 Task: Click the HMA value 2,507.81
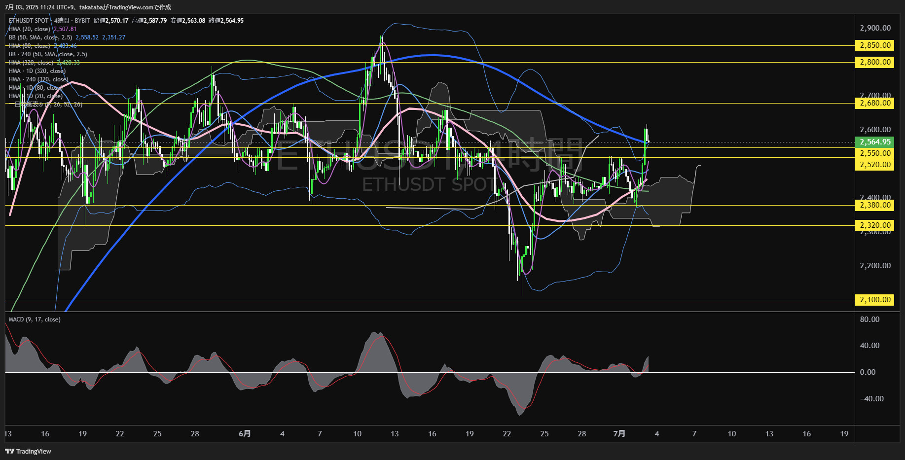click(65, 29)
